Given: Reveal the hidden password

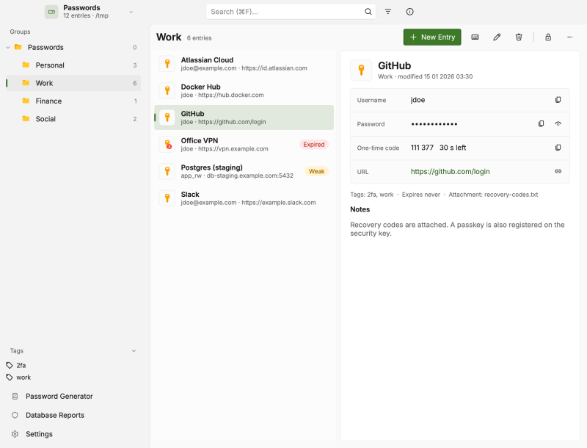Looking at the screenshot, I should (558, 123).
